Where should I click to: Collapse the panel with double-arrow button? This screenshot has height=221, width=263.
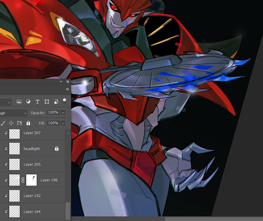61,82
